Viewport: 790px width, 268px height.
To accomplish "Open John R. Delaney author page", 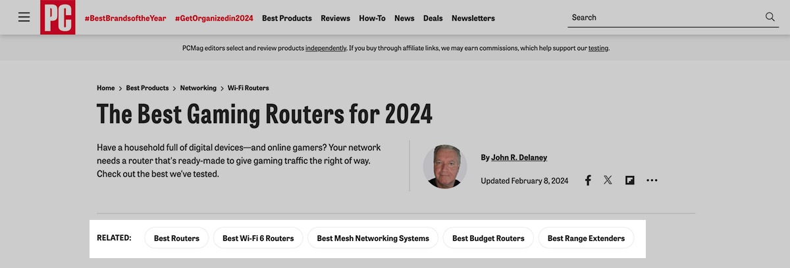I will pyautogui.click(x=519, y=157).
